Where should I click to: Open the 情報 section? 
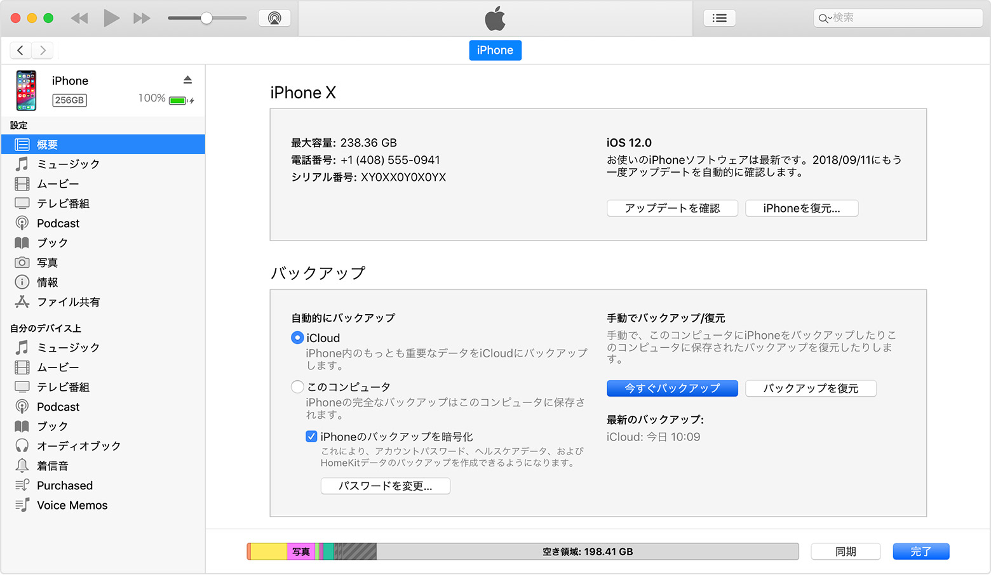pyautogui.click(x=48, y=282)
